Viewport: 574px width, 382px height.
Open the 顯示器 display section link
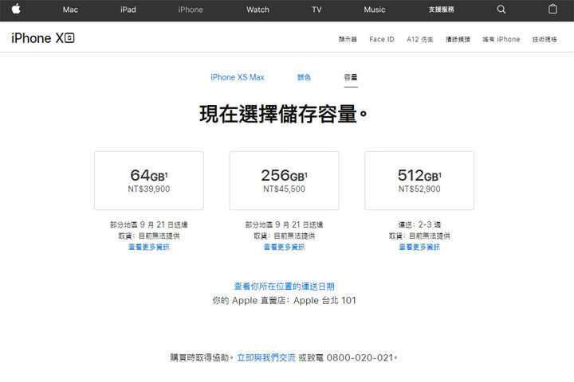(348, 40)
